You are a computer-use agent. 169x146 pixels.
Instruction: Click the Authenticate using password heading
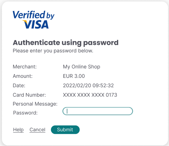[x=66, y=43]
